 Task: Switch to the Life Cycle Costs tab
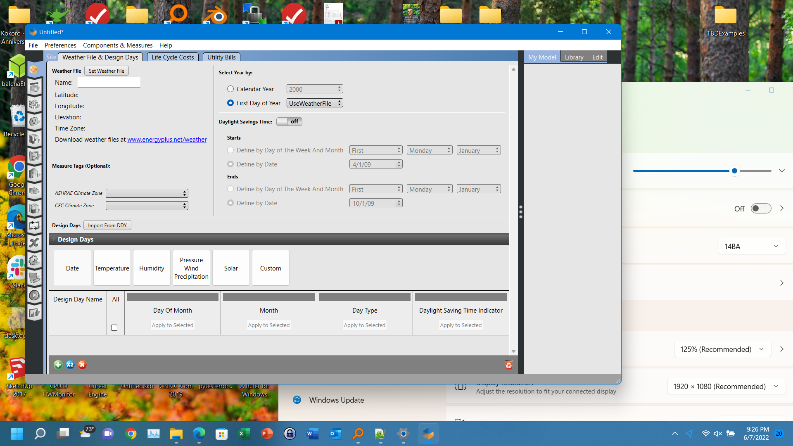click(173, 57)
